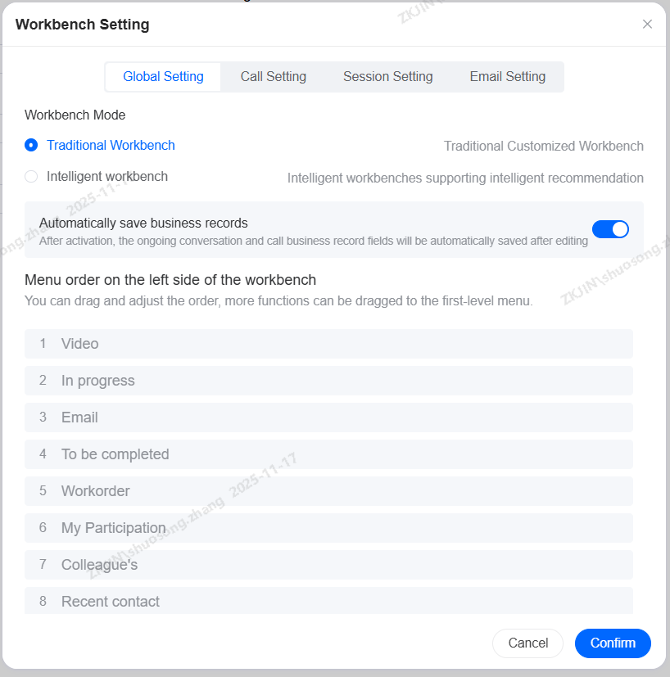Image resolution: width=670 pixels, height=677 pixels.
Task: Switch to the Global Setting tab
Action: pyautogui.click(x=163, y=77)
